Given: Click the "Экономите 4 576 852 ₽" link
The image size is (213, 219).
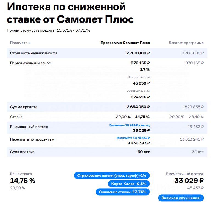Looking at the screenshot, I should point(133,138).
